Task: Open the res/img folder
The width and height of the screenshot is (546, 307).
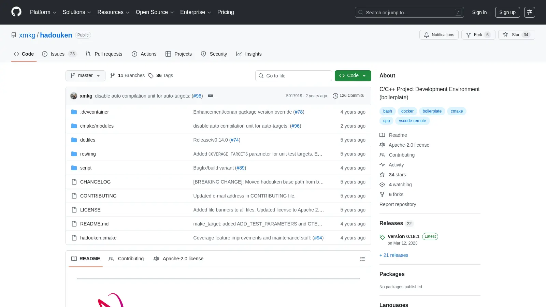Action: pos(88,154)
